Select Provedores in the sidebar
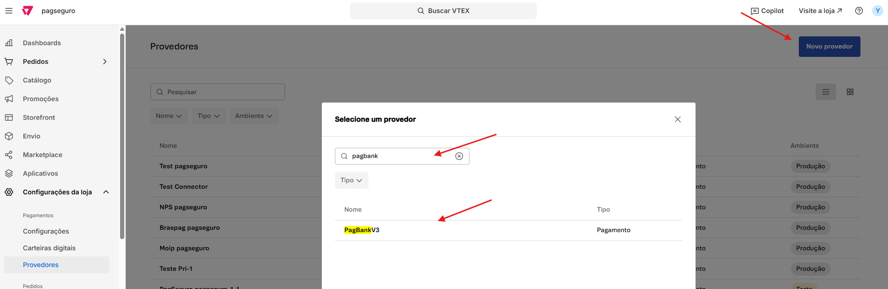 pos(57,265)
